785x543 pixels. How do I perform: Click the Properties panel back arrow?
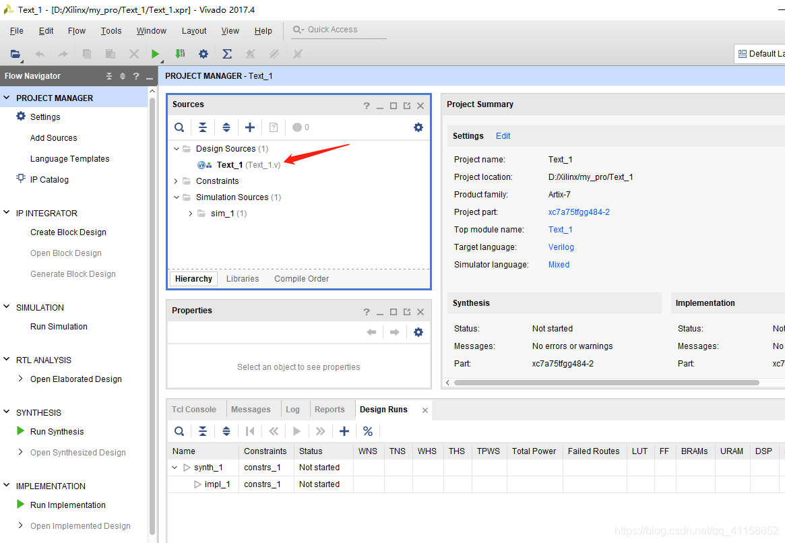click(371, 332)
